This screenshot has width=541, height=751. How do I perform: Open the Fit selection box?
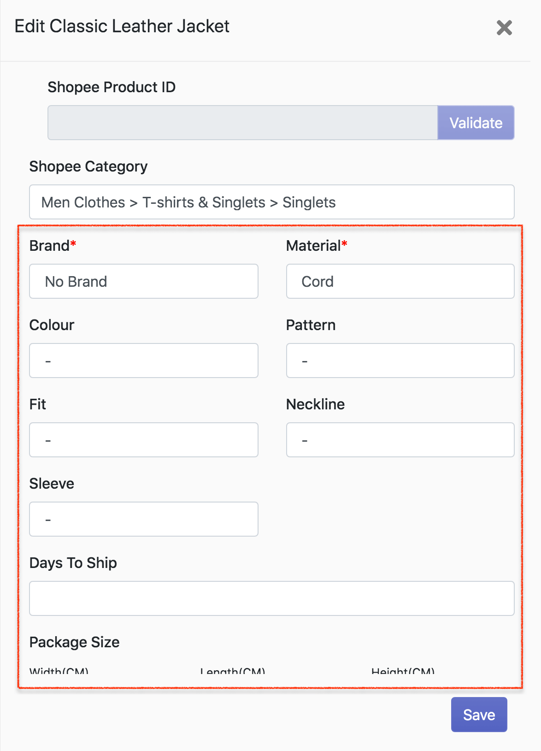point(143,440)
